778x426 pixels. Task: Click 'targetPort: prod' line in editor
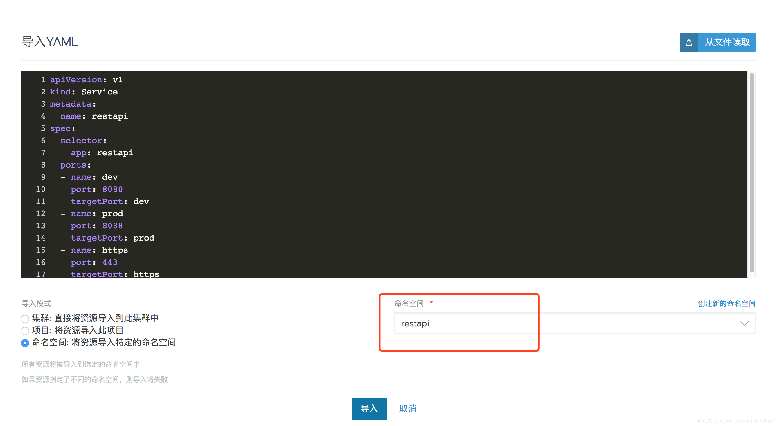pos(113,238)
